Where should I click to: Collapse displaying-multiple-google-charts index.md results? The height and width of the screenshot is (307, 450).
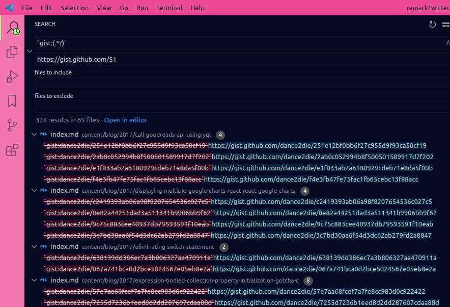34,191
